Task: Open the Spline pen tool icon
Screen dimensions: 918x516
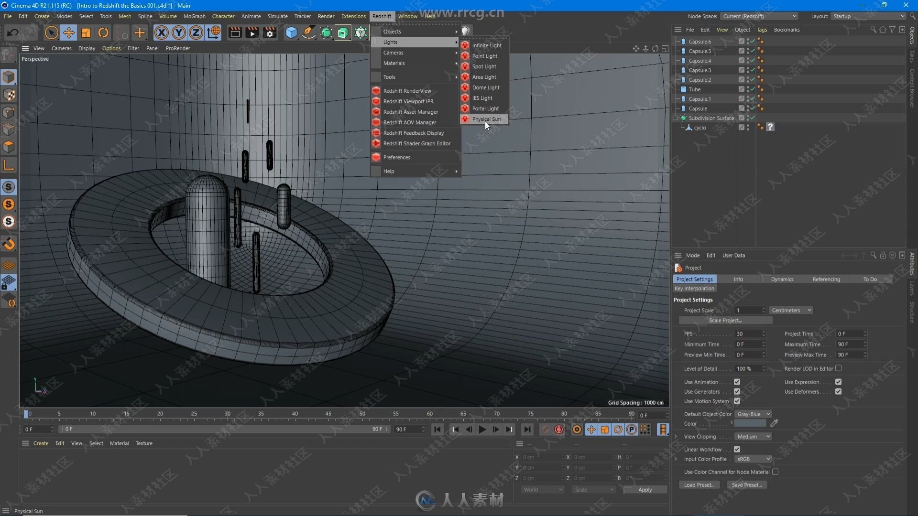Action: [x=309, y=32]
